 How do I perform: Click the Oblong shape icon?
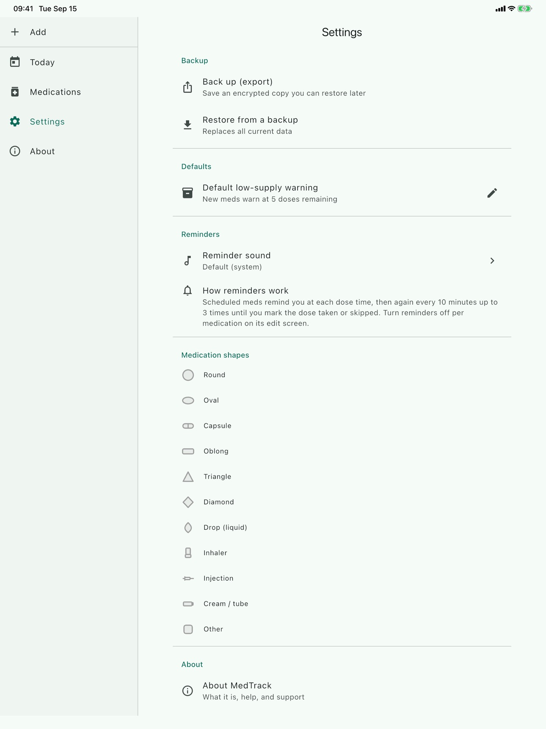(188, 451)
